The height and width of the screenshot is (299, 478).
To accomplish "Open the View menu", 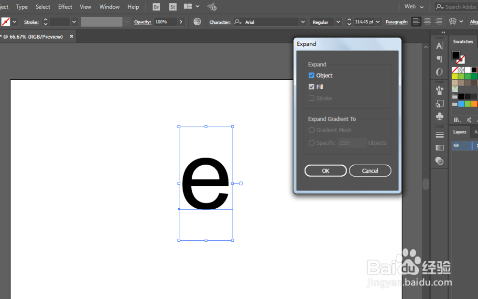I will click(86, 7).
